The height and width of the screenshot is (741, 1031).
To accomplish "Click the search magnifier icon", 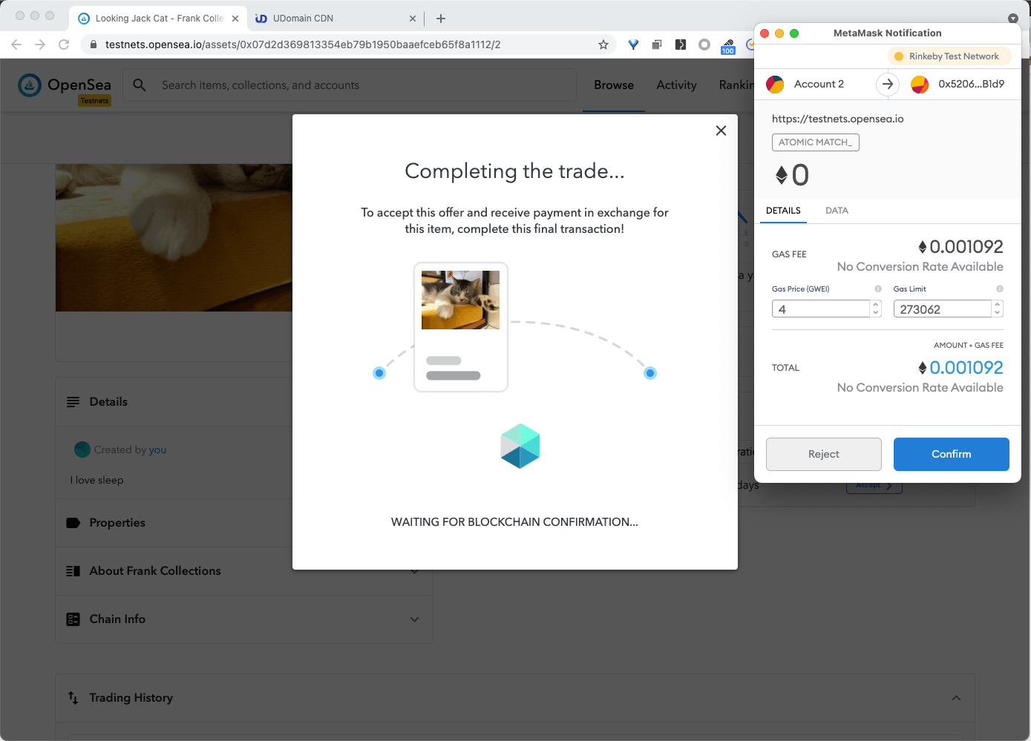I will 140,85.
